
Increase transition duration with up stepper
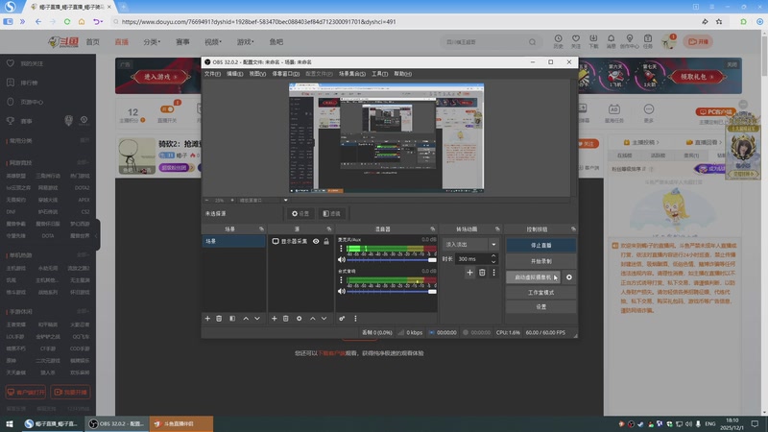tap(493, 255)
